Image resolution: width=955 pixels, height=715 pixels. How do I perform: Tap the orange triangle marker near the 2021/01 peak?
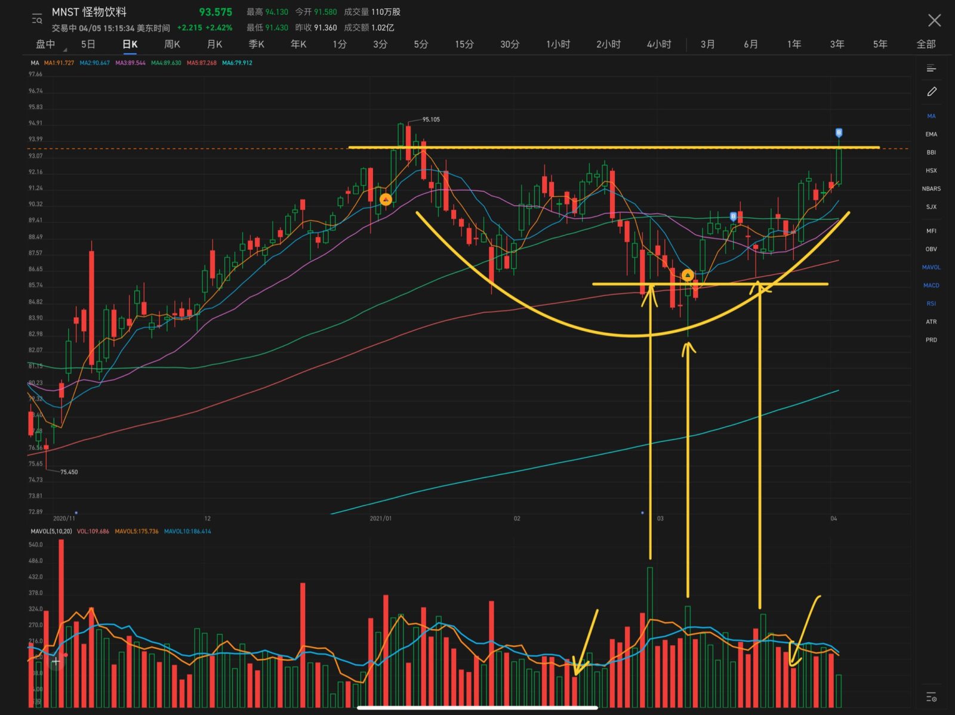[386, 199]
